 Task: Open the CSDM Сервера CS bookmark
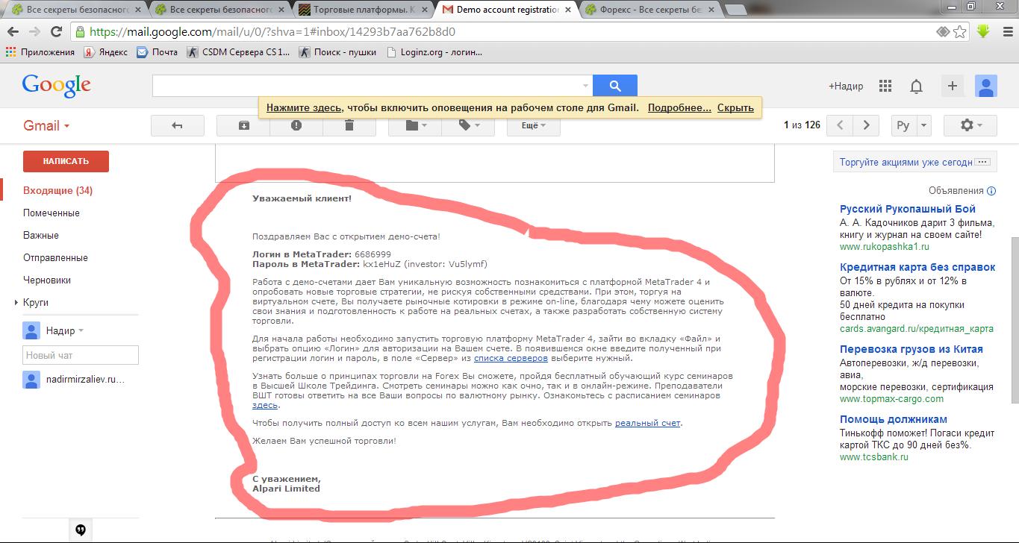click(238, 52)
